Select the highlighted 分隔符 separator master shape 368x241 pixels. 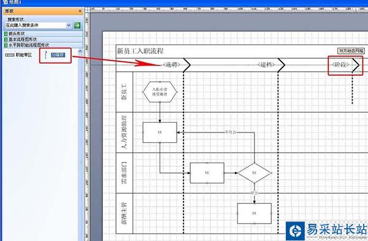pyautogui.click(x=55, y=55)
